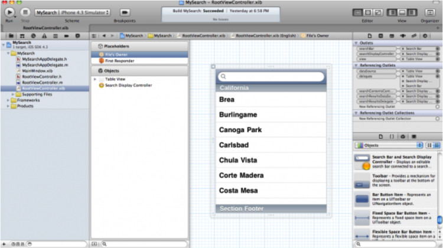
Task: Open MySearchAppDelegate.m file
Action: pyautogui.click(x=42, y=65)
